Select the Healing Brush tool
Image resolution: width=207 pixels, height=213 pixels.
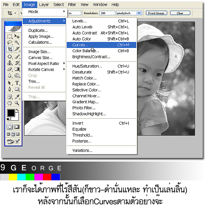pos(10,57)
